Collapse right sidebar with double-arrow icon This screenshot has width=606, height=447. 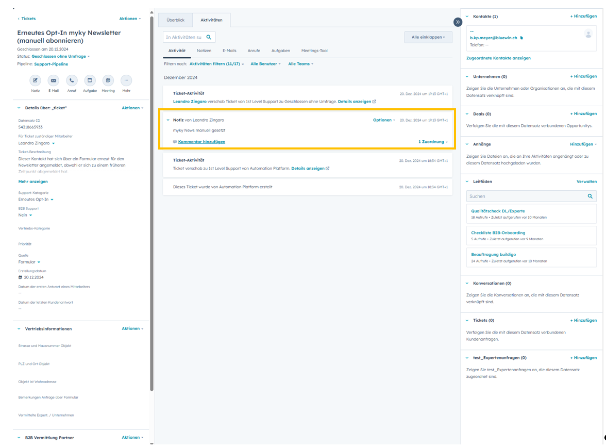pos(458,22)
